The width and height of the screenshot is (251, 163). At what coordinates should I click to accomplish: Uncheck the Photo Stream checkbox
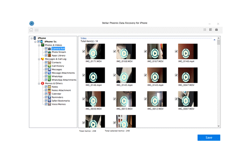(x=46, y=52)
